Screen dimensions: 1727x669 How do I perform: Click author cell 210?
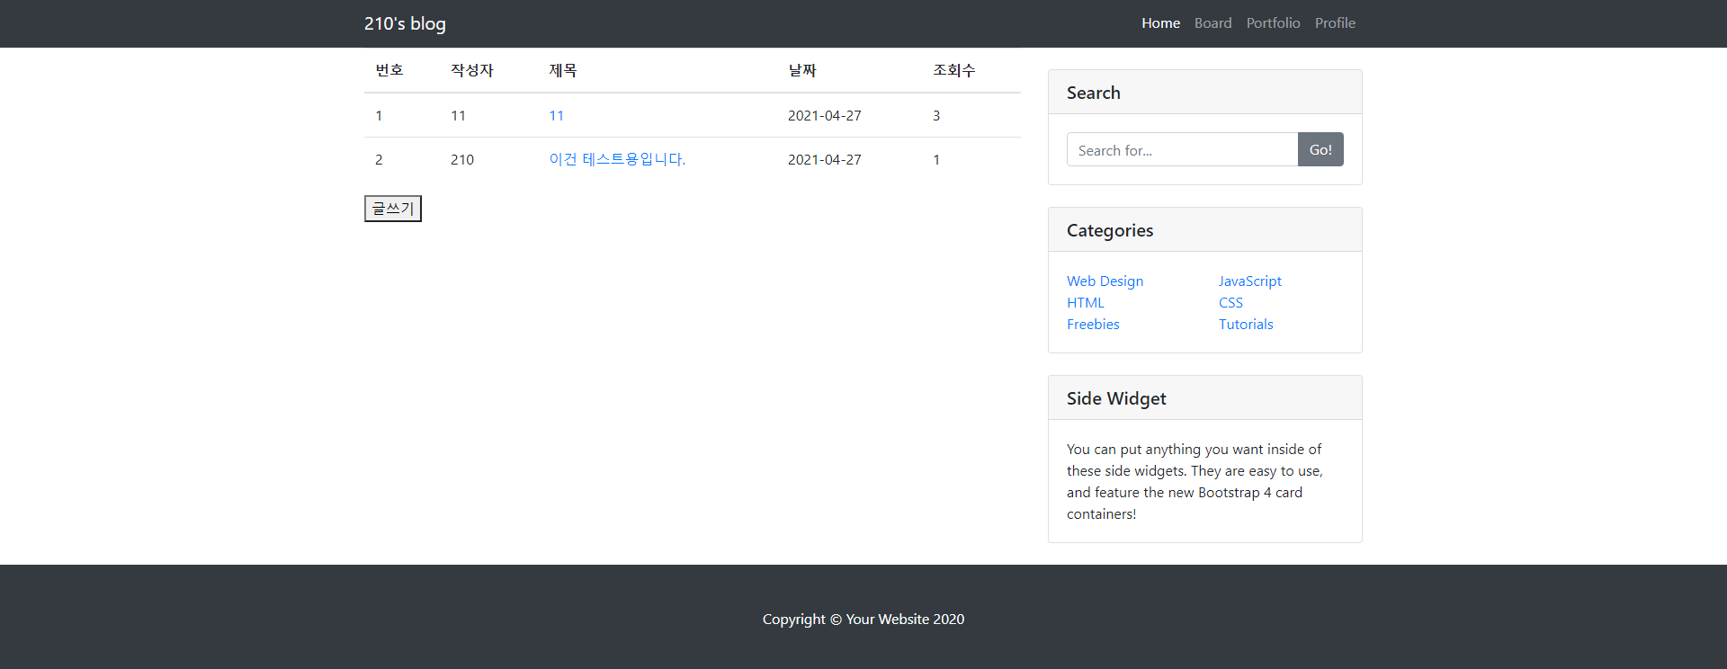pyautogui.click(x=462, y=159)
